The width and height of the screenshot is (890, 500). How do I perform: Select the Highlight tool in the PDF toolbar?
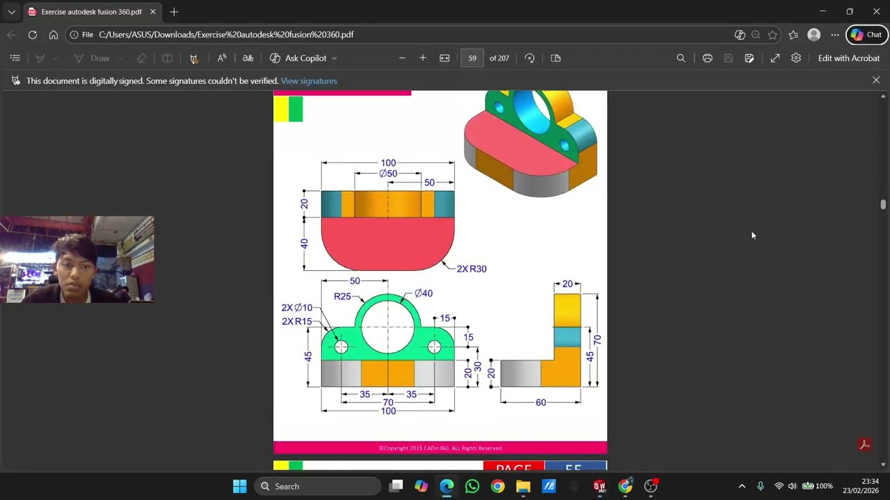[x=40, y=58]
